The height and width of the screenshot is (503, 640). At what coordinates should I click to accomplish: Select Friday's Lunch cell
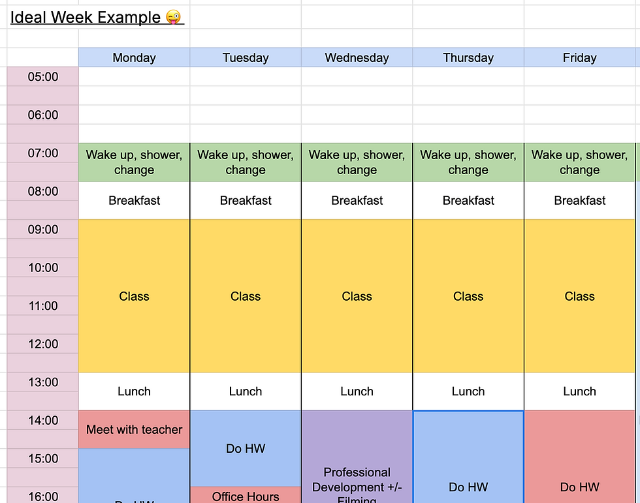tap(580, 391)
